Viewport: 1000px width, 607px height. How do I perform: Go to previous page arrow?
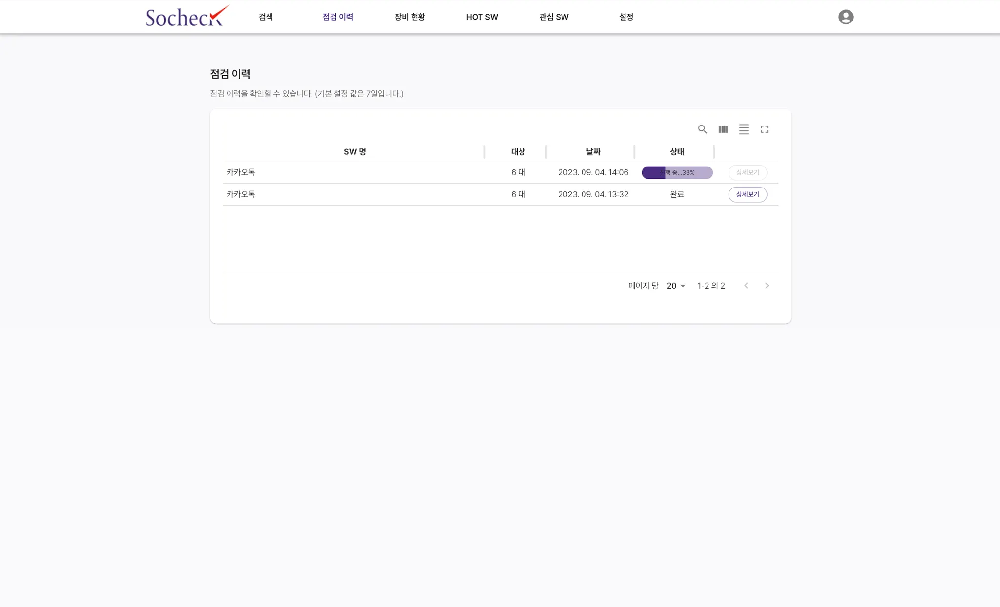point(746,286)
